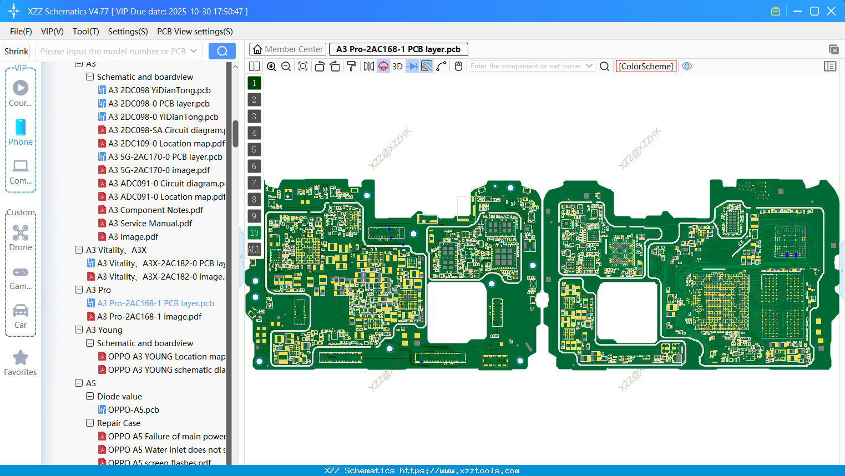Screen dimensions: 845x476
Task: Enable the red component highlight toggle
Action: click(x=383, y=65)
